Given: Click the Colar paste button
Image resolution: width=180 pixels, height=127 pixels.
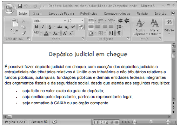Looking at the screenshot, I should (x=14, y=27).
